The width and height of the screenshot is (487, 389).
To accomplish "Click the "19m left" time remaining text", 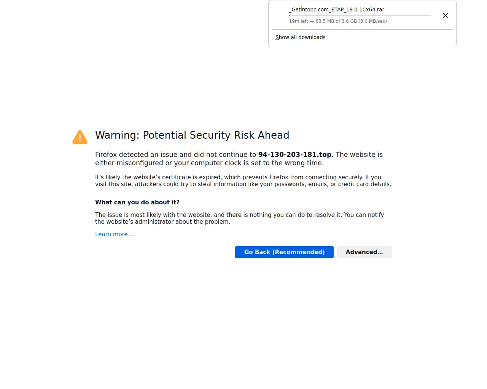I will pyautogui.click(x=298, y=21).
